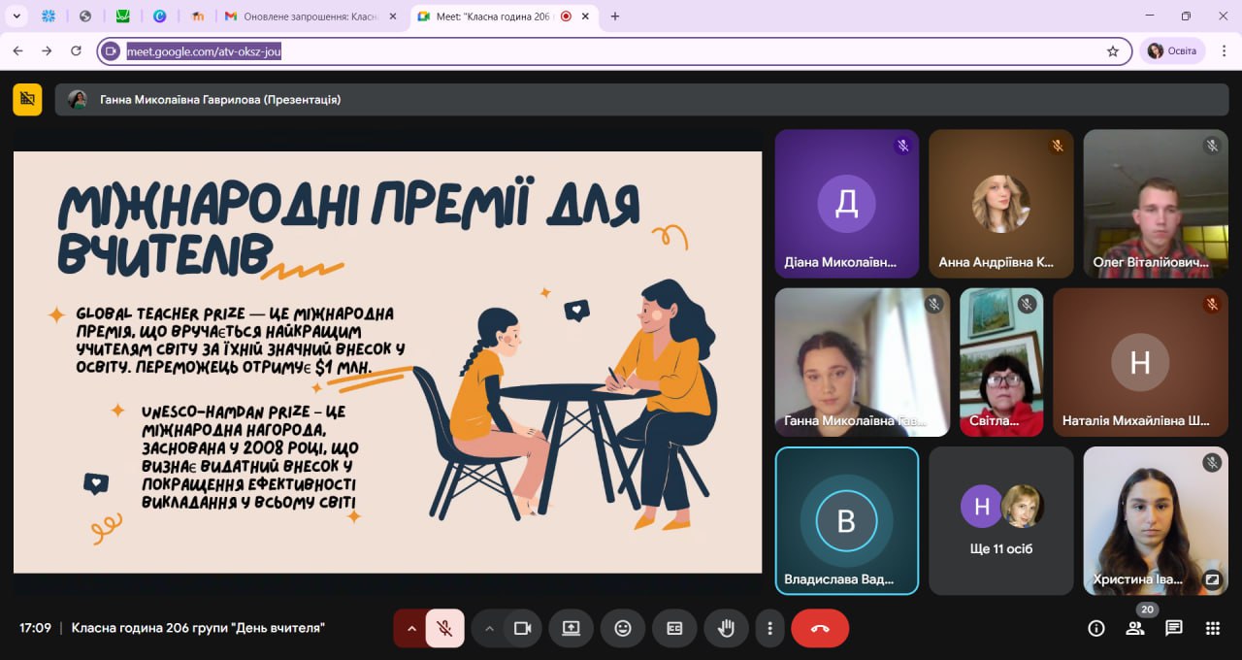
Task: Switch to the blue C pinned tab
Action: coord(160,16)
